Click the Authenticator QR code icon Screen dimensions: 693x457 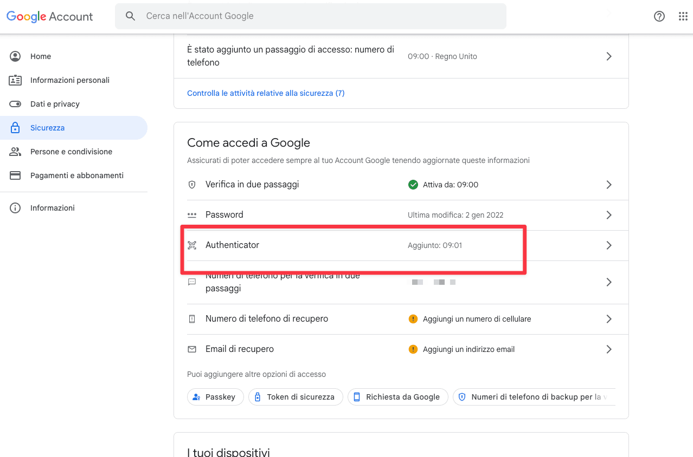point(192,245)
